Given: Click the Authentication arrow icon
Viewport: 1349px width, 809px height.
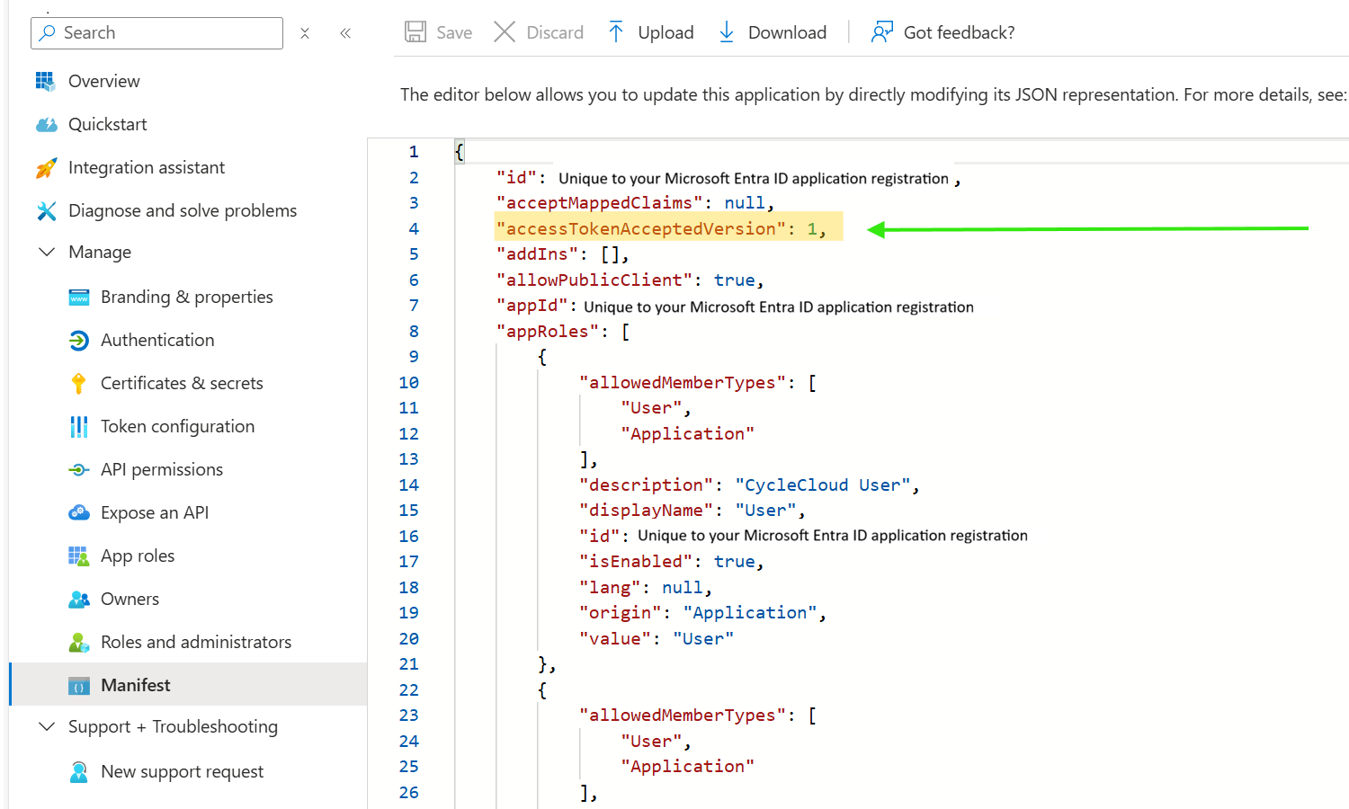Looking at the screenshot, I should pyautogui.click(x=79, y=340).
